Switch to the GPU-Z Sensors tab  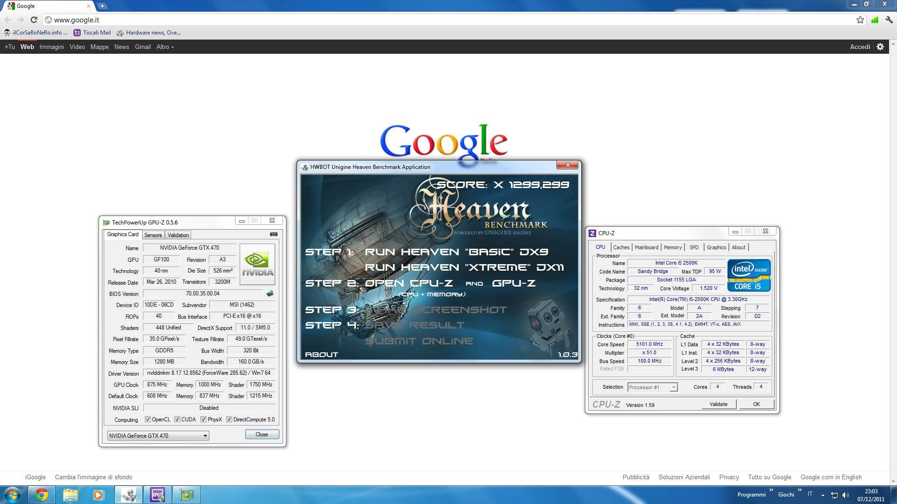point(153,235)
